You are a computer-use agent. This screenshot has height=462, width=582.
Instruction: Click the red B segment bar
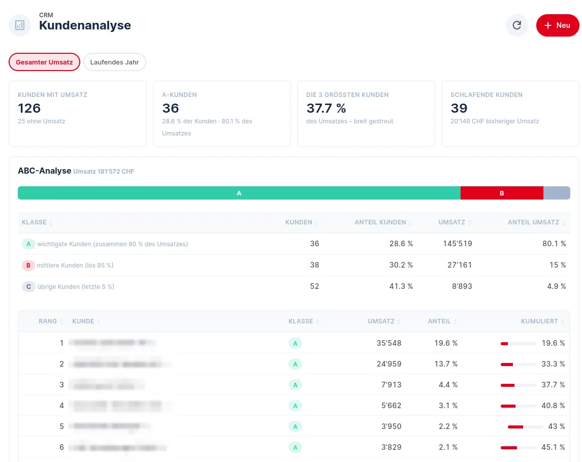pyautogui.click(x=502, y=193)
